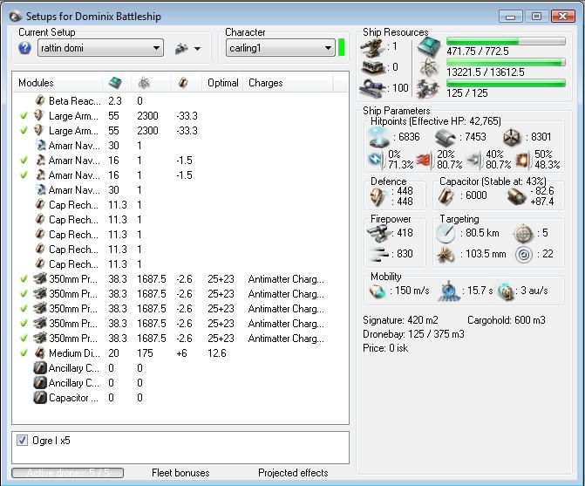Viewport: 585px width, 486px height.
Task: Toggle the second Large Armor repairer checkmark
Action: tap(24, 131)
